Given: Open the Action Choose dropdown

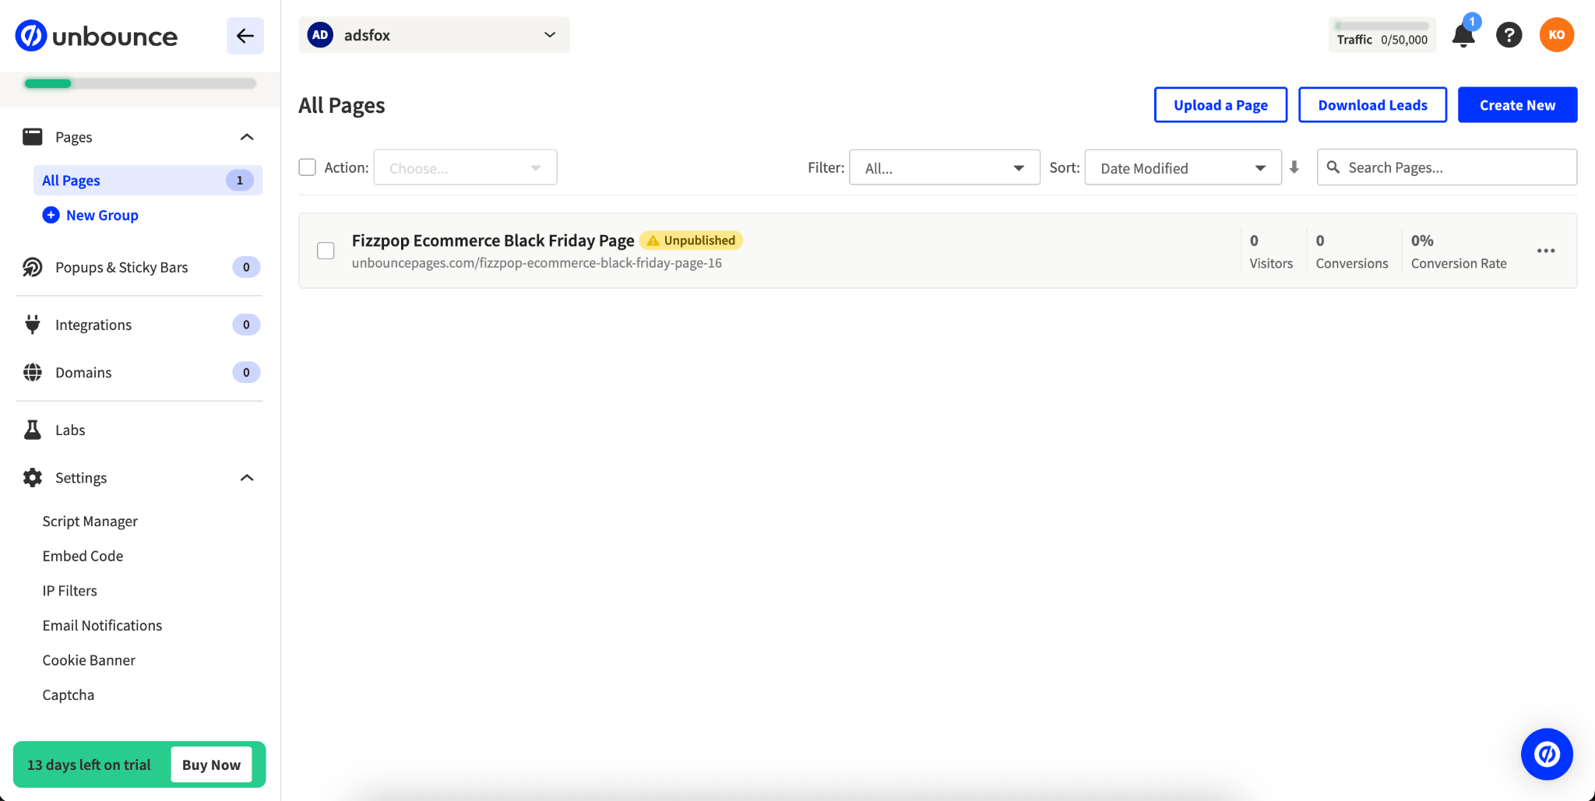Looking at the screenshot, I should click(465, 167).
